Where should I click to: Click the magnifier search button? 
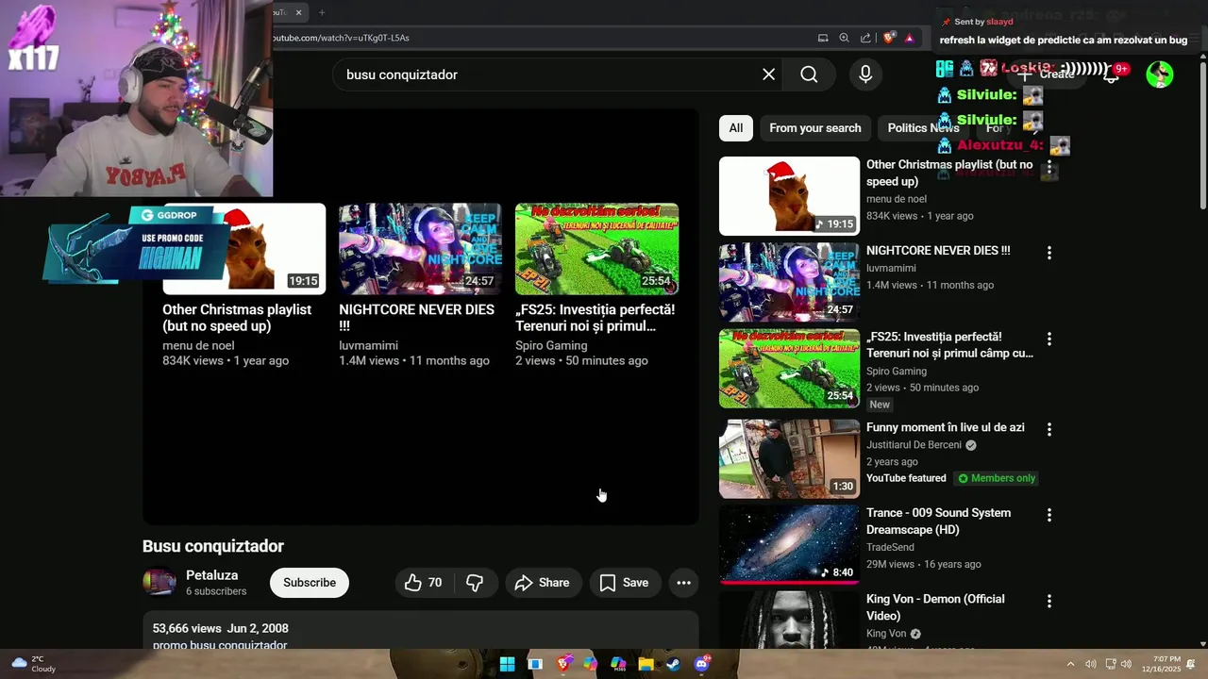[809, 75]
